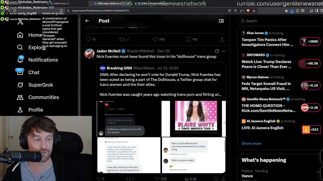Click the bookmark icon left of address bar
The height and width of the screenshot is (181, 323).
click(61, 11)
